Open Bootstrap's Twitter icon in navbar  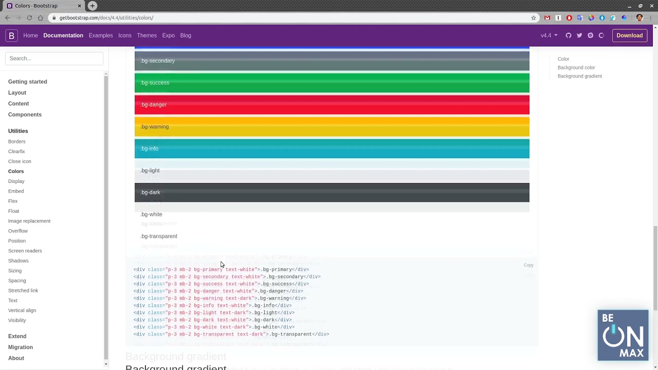pyautogui.click(x=579, y=35)
